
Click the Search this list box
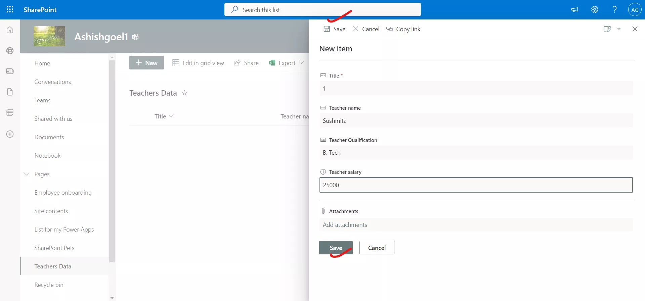[x=322, y=10]
